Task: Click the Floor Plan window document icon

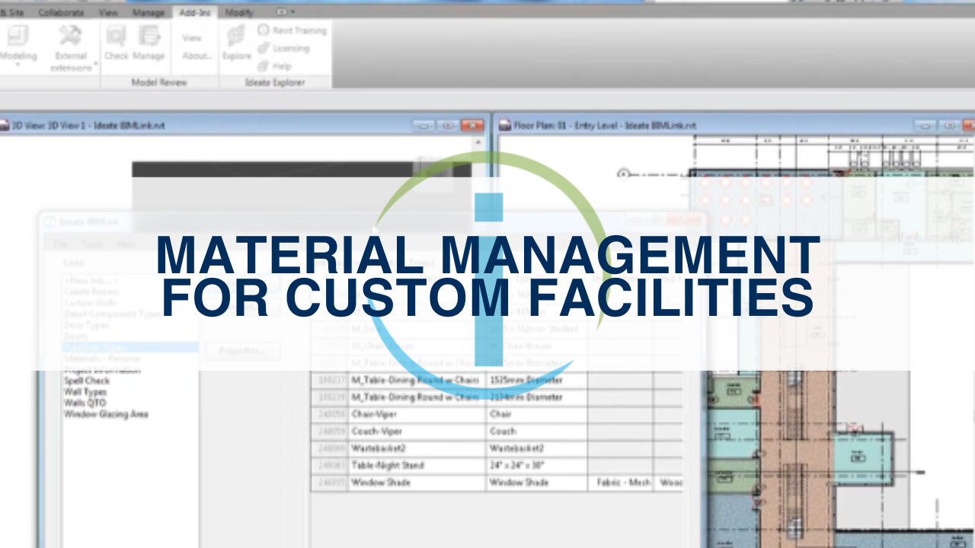Action: point(505,125)
